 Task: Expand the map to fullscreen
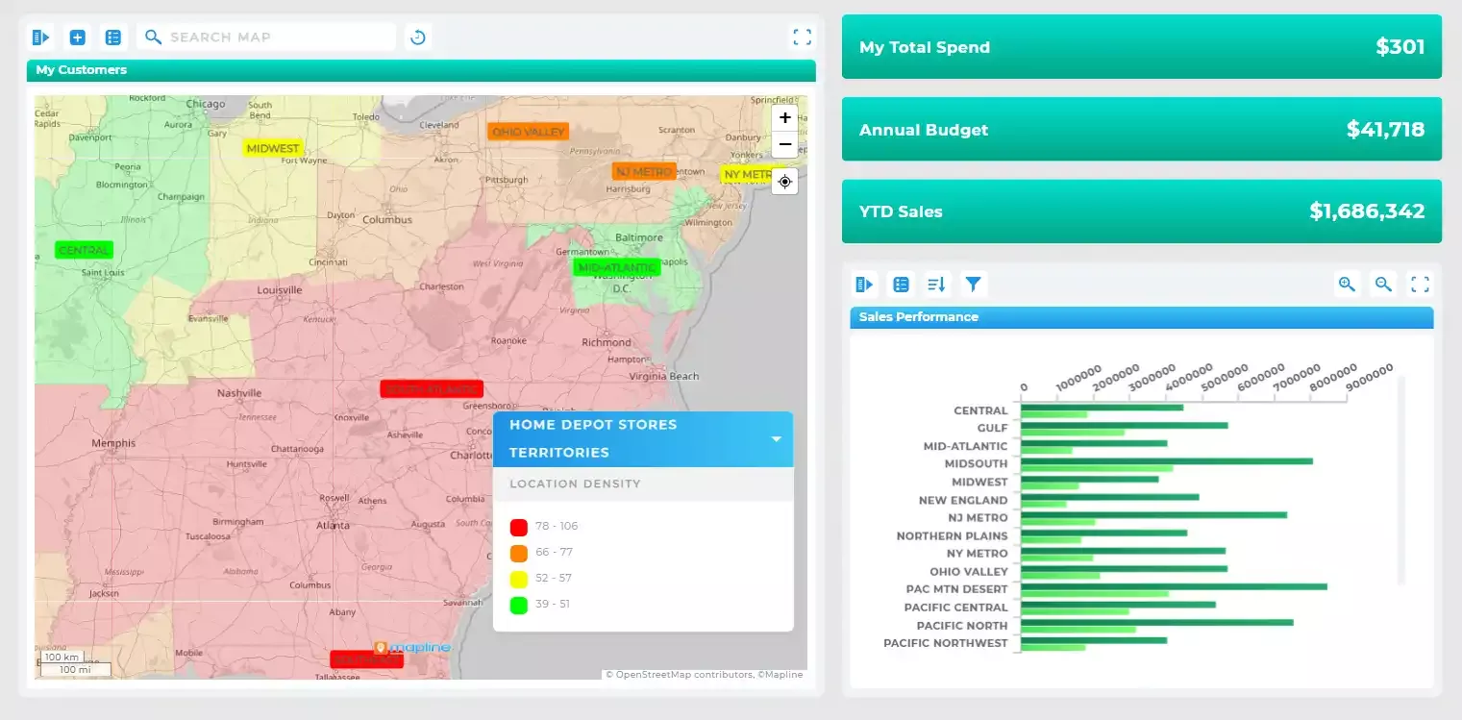coord(802,37)
